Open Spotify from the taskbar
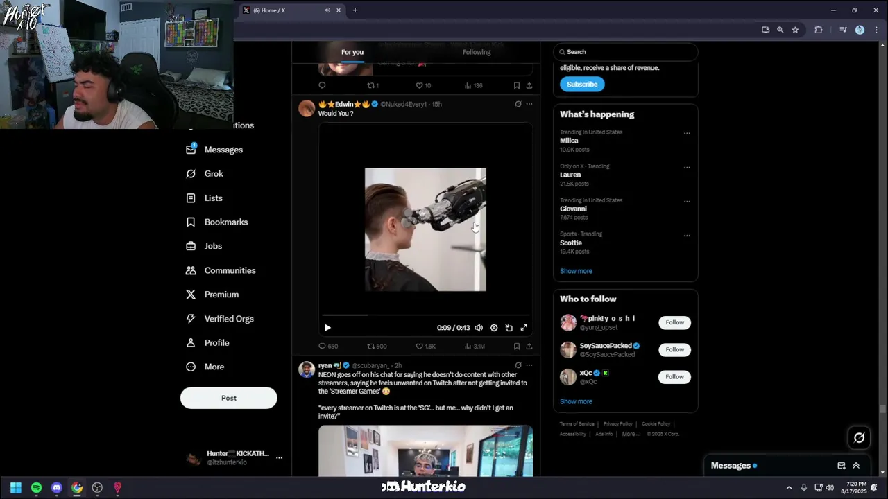Viewport: 888px width, 499px height. point(36,488)
